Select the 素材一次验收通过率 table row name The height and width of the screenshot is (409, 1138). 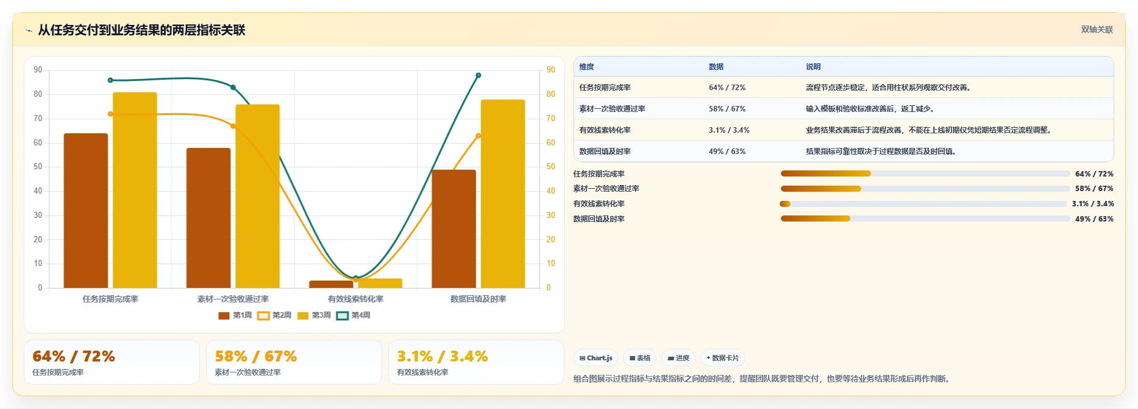click(612, 109)
